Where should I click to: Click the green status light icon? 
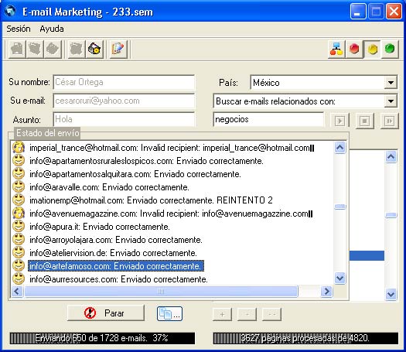390,49
